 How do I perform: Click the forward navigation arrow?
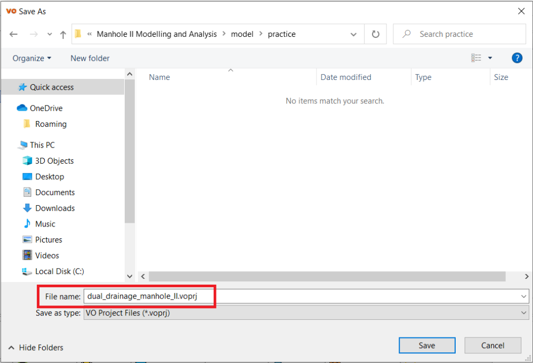[34, 34]
